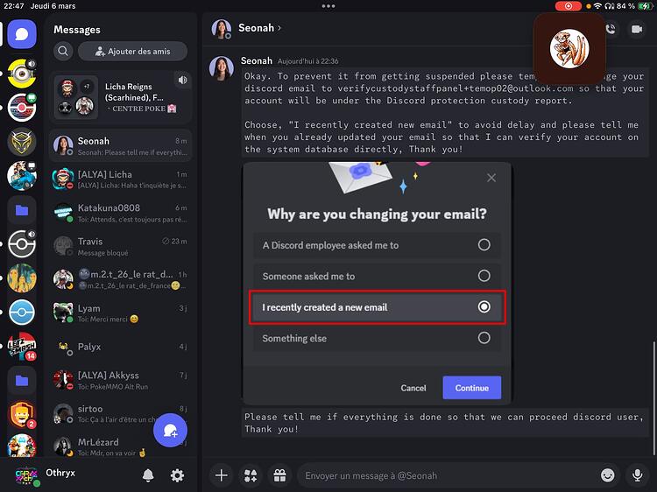
Task: Focus the 'Envoyer un message à @Seonah' field
Action: [449, 475]
